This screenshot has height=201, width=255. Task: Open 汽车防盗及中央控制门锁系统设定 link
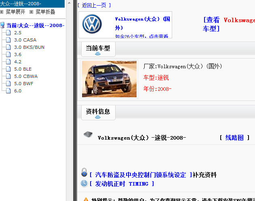coord(141,175)
